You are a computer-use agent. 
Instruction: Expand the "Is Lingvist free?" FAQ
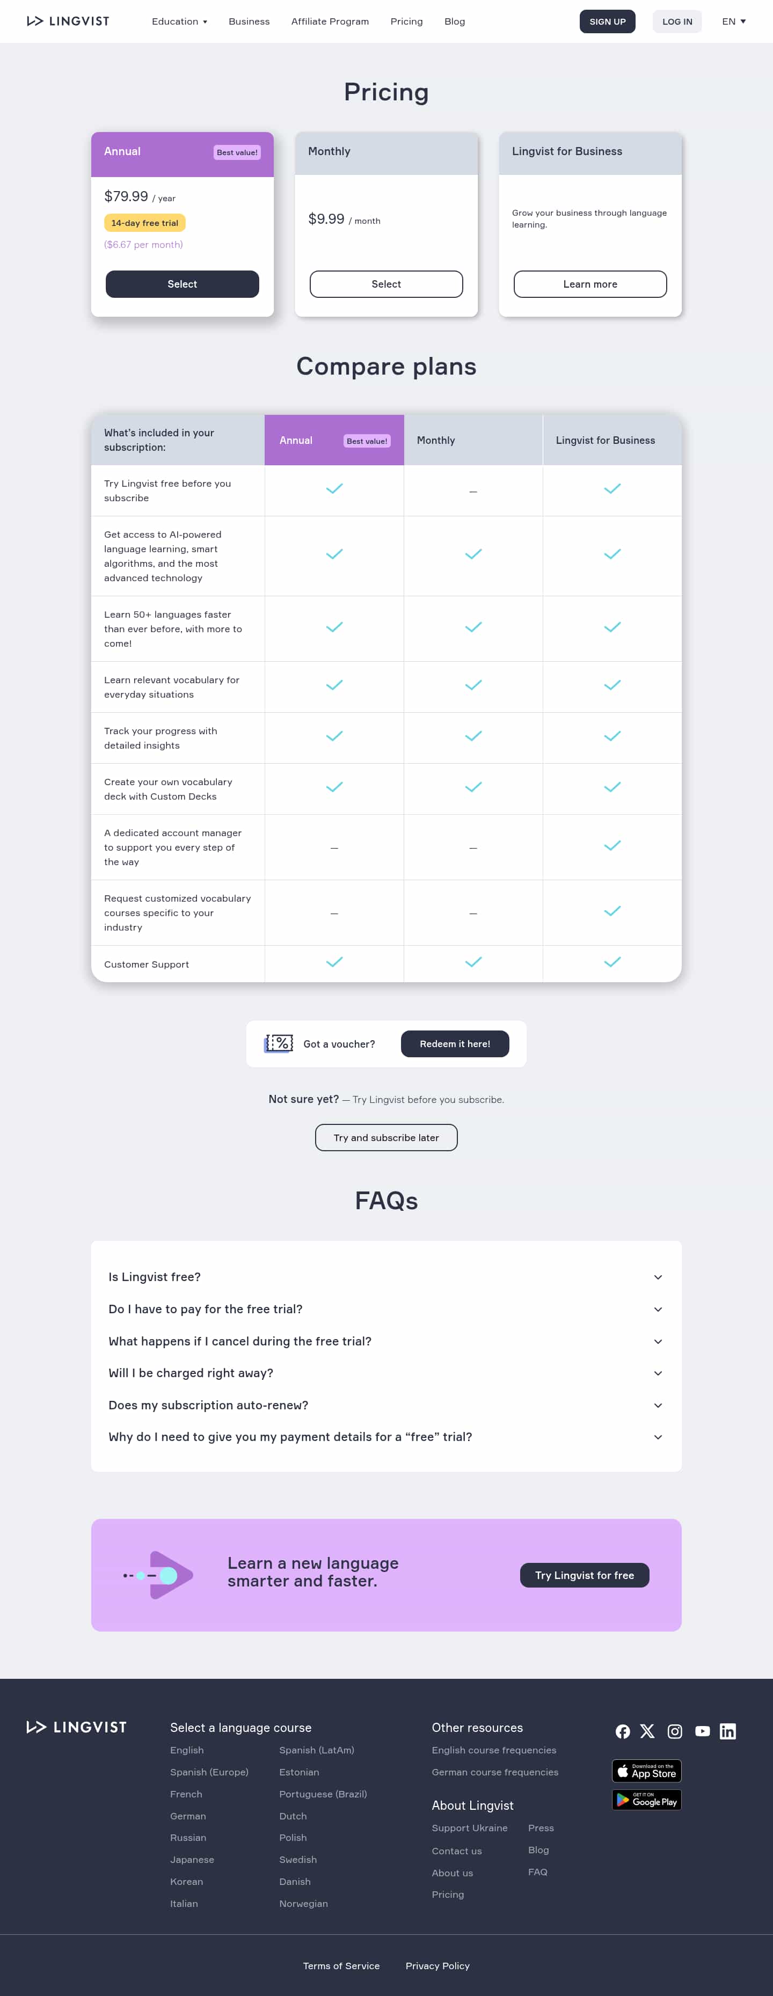386,1277
